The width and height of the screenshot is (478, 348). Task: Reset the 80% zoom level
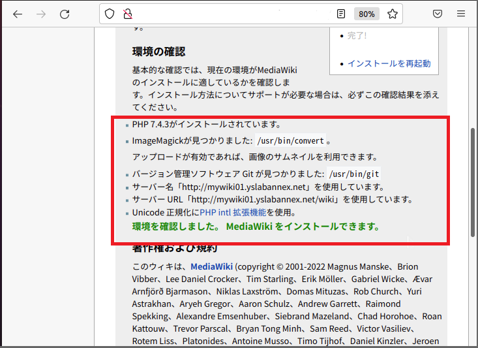366,14
